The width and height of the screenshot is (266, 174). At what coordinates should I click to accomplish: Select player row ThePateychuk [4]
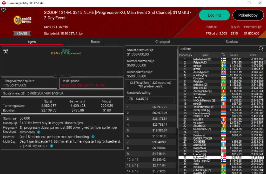[221, 107]
